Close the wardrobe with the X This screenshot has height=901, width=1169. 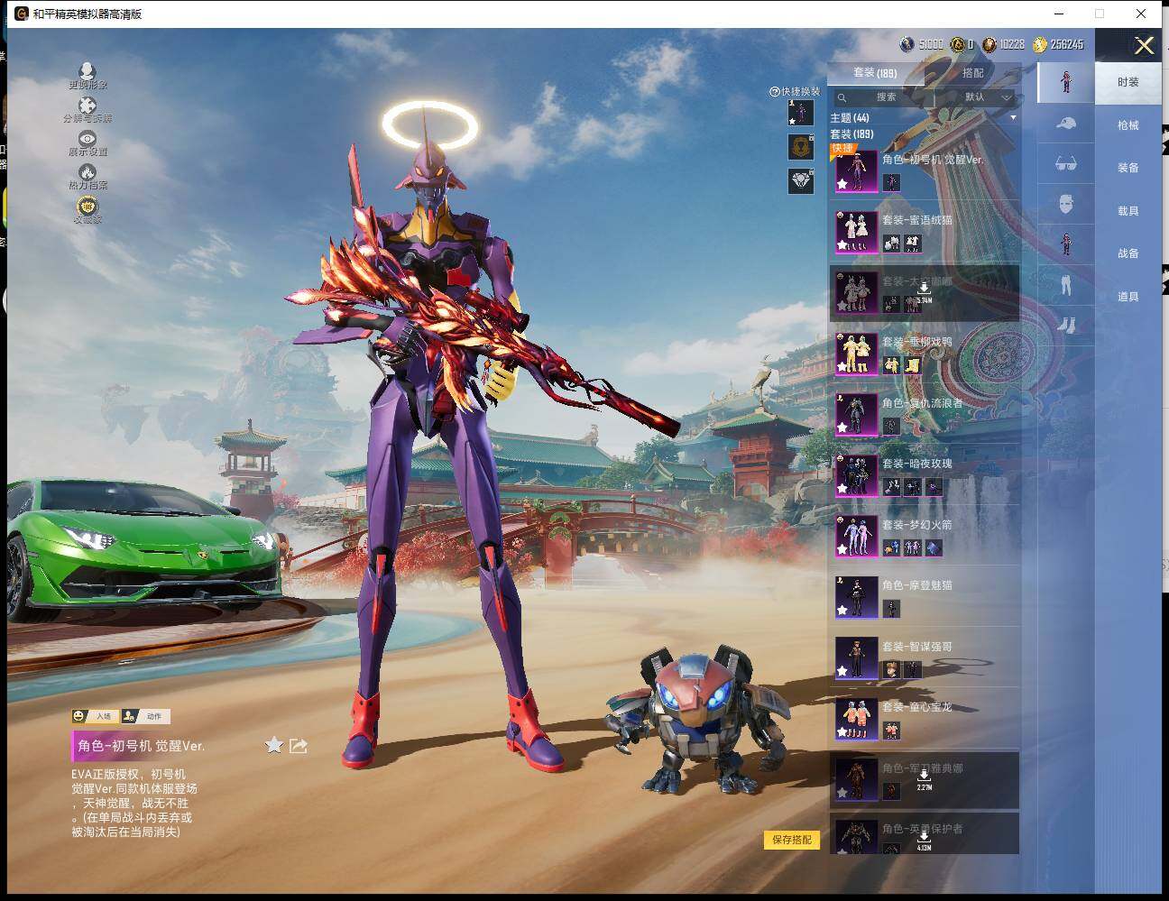pos(1144,46)
